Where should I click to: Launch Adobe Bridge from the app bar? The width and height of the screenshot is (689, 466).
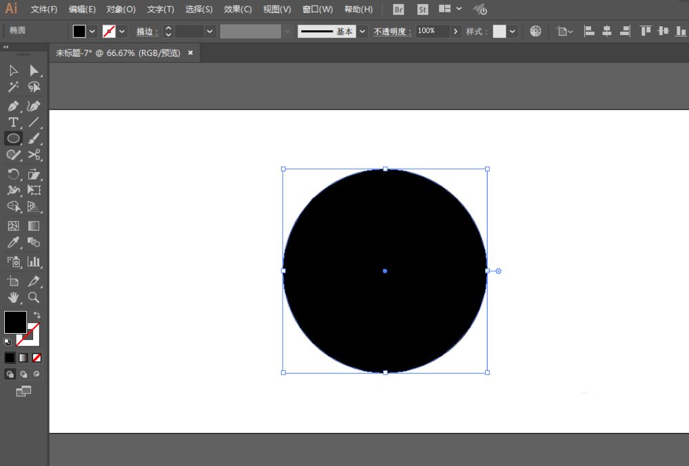pyautogui.click(x=398, y=10)
